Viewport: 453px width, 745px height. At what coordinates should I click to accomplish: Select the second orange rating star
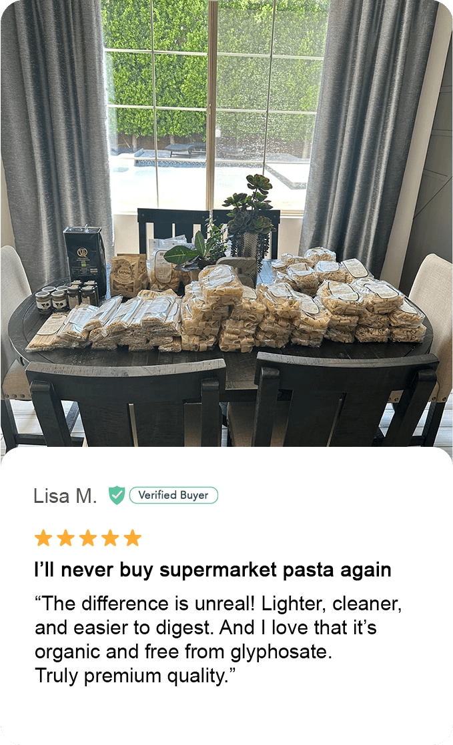click(x=65, y=538)
